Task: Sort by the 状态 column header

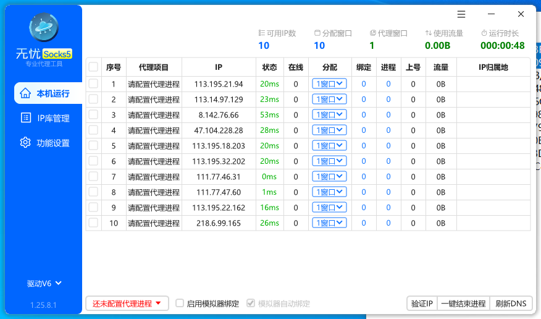Action: point(269,67)
